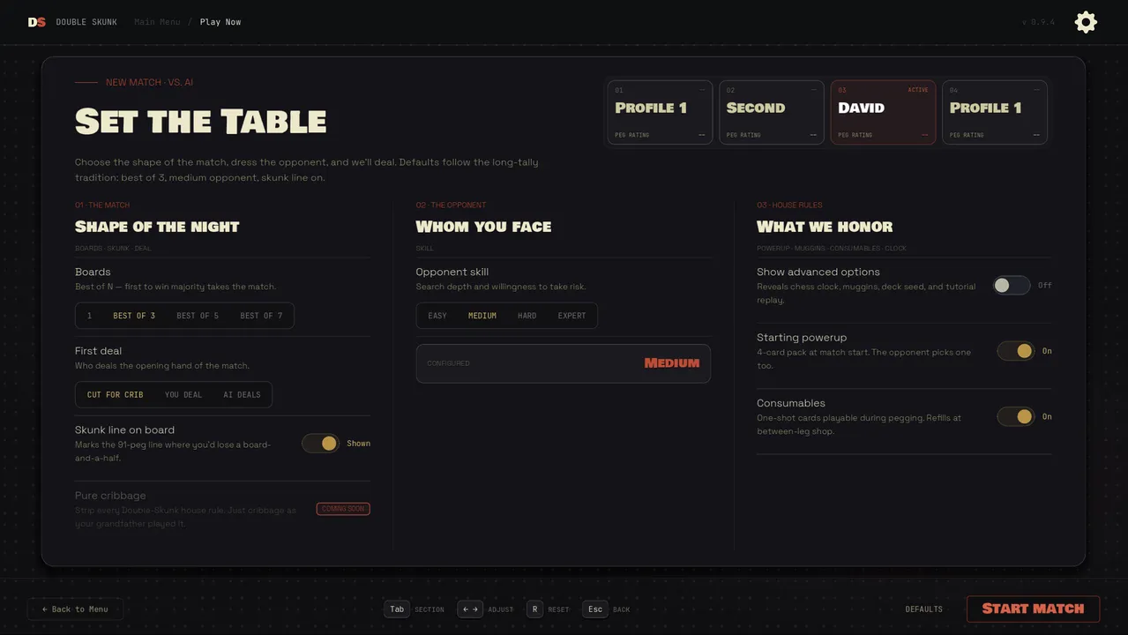This screenshot has height=635, width=1128.
Task: Select the Second profile card
Action: pyautogui.click(x=772, y=112)
